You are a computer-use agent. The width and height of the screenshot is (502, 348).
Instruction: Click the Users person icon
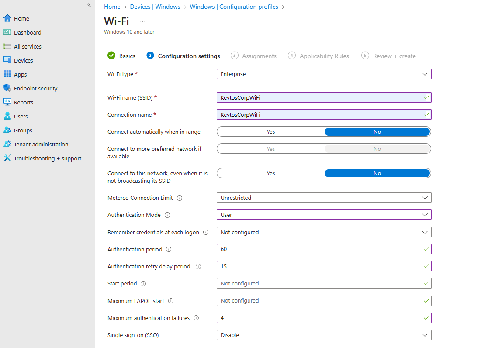[7, 116]
